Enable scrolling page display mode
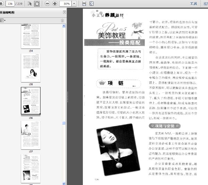Image resolution: width=208 pixels, height=185 pixels. (84, 3)
